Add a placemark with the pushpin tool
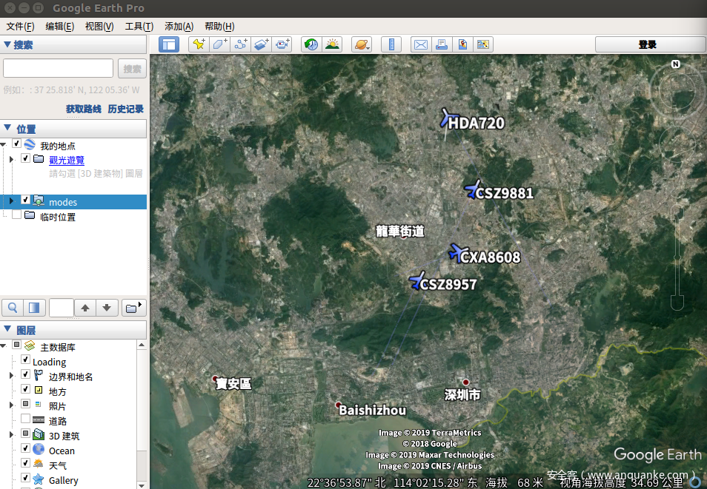This screenshot has height=489, width=707. pos(199,44)
